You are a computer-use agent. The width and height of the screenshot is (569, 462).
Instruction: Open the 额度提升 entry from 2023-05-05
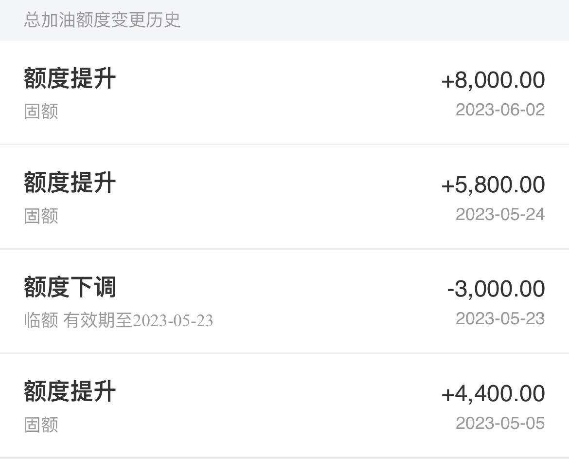[284, 406]
